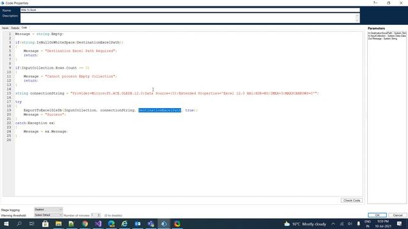Open Outlook from taskbar

pyautogui.click(x=138, y=223)
